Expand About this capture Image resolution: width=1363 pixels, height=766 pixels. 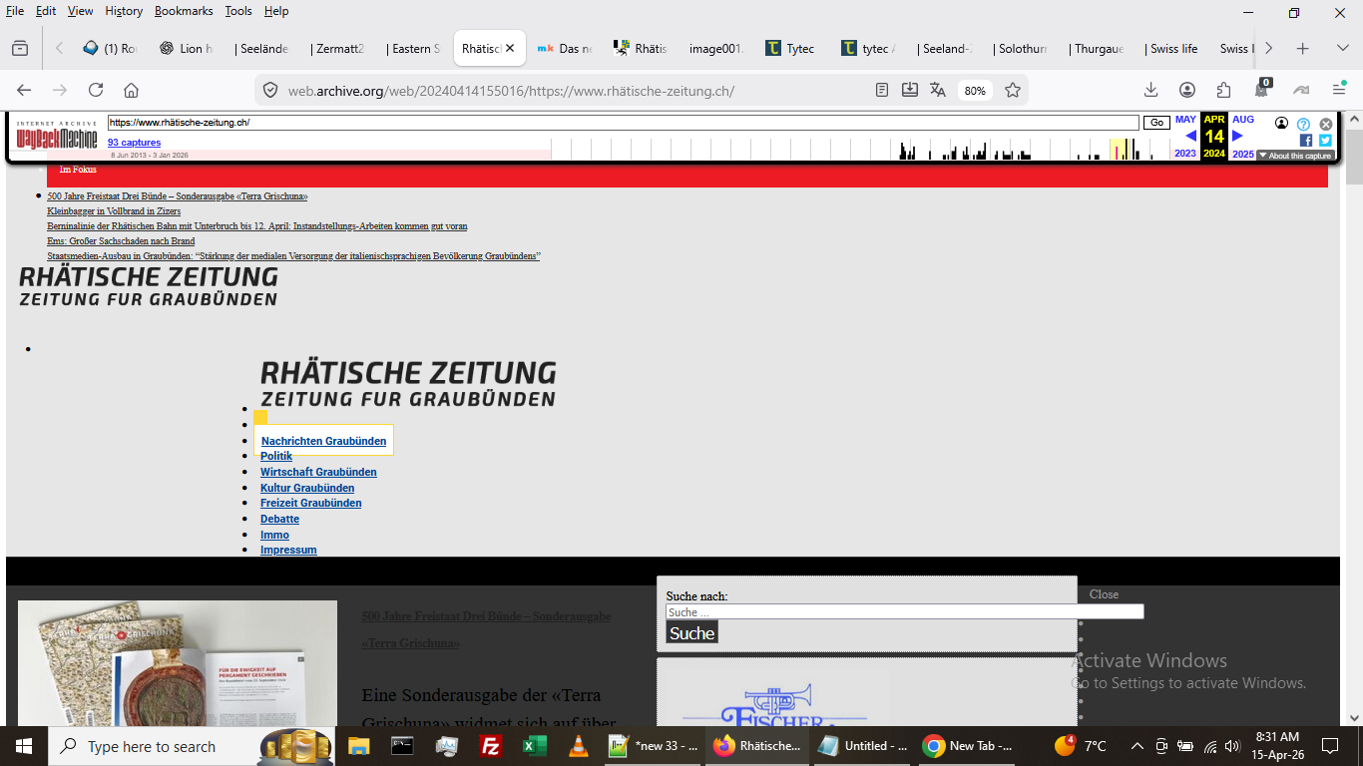[x=1294, y=156]
